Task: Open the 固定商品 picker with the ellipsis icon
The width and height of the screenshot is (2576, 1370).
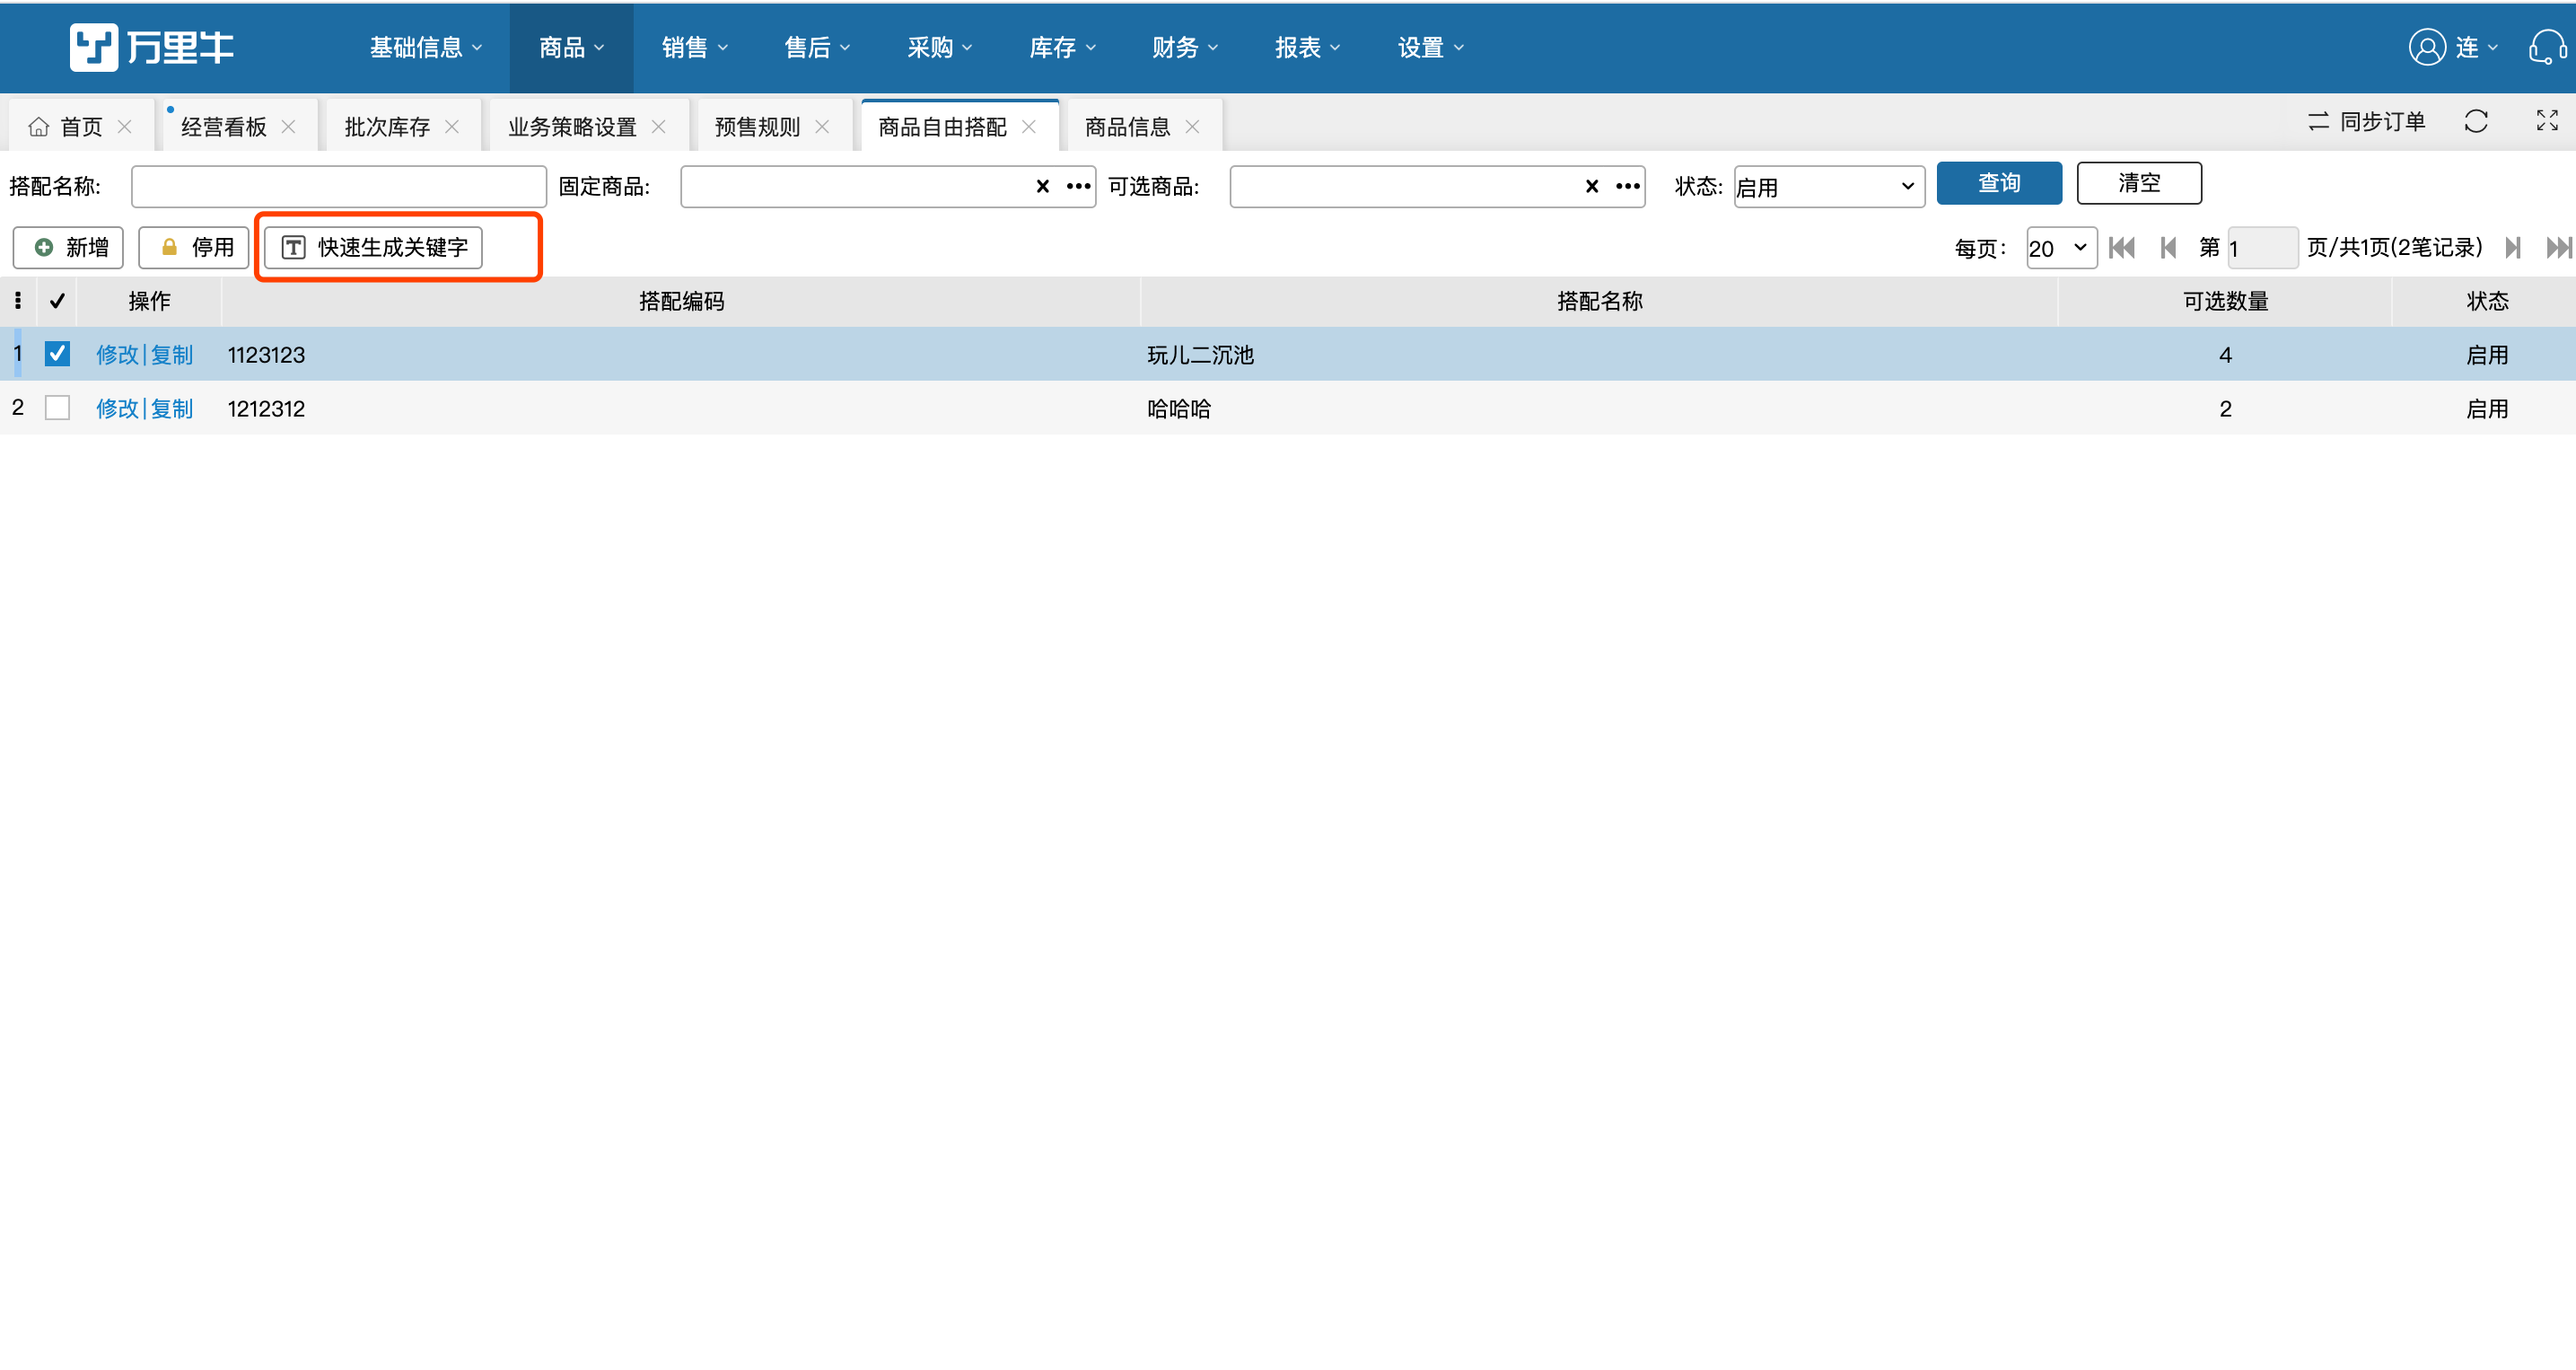Action: pos(1078,186)
